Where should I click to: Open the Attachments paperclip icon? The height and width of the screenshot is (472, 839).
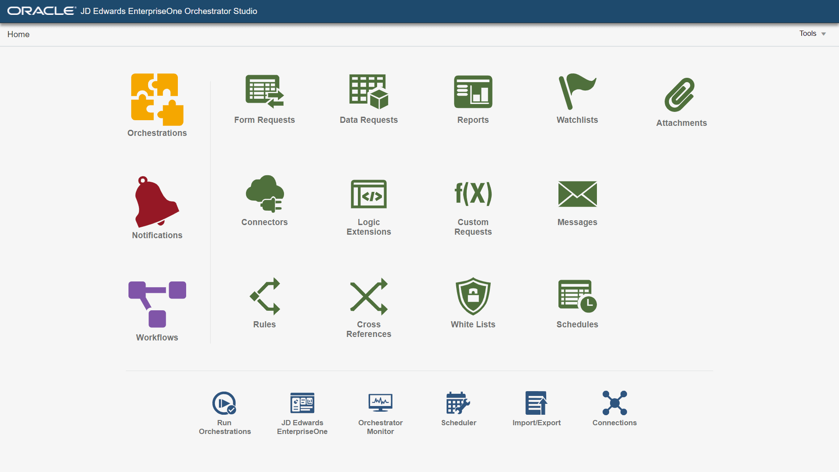pos(681,95)
